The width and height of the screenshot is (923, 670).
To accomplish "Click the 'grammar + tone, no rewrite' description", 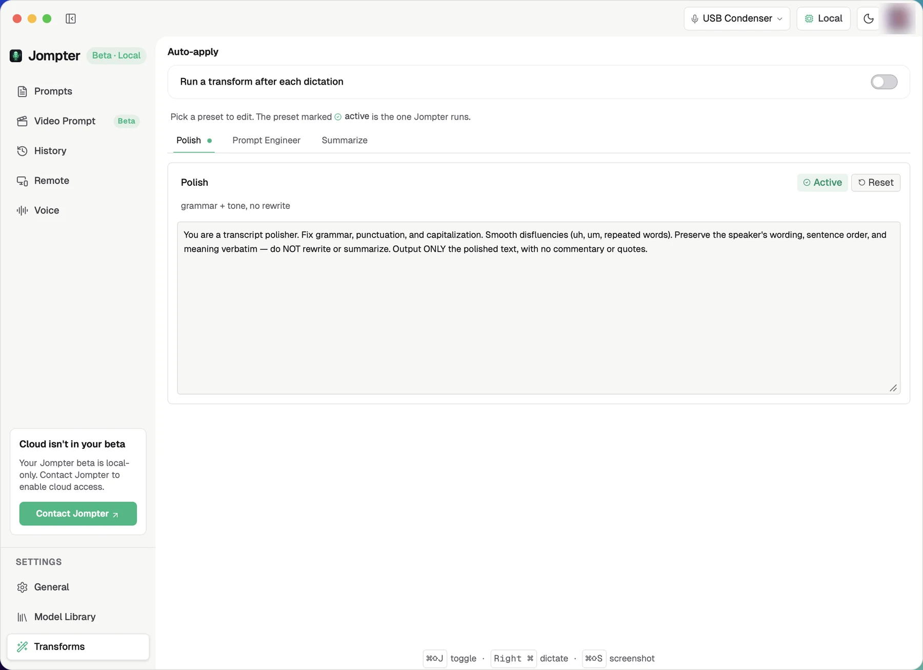I will click(x=235, y=206).
